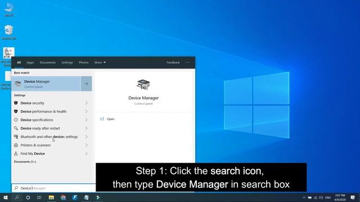Viewport: 360px width, 202px height.
Task: Expand Device security chevron
Action: tap(87, 103)
